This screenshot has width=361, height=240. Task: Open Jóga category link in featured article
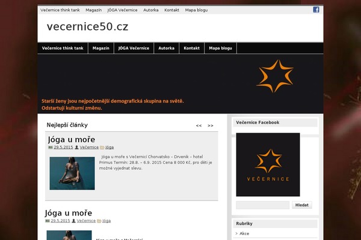pos(110,147)
